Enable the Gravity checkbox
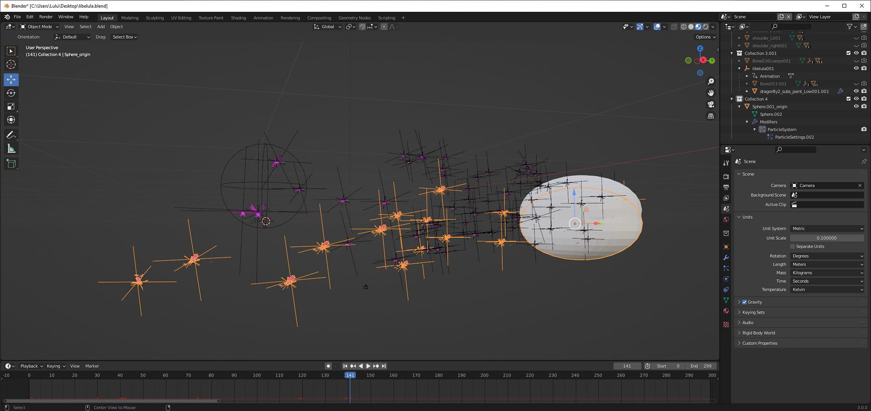Viewport: 871px width, 411px height. coord(744,302)
